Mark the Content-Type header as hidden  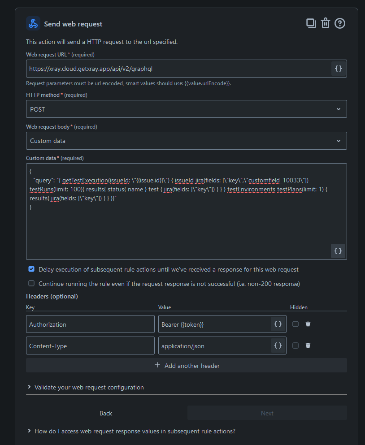(x=295, y=346)
